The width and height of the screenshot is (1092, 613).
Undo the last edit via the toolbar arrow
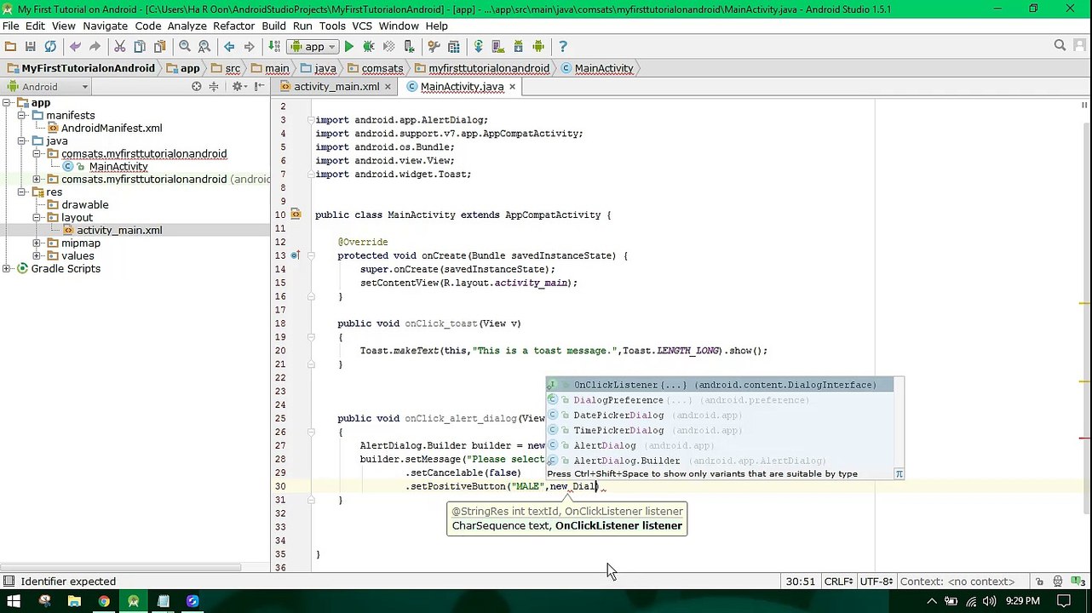[x=75, y=47]
